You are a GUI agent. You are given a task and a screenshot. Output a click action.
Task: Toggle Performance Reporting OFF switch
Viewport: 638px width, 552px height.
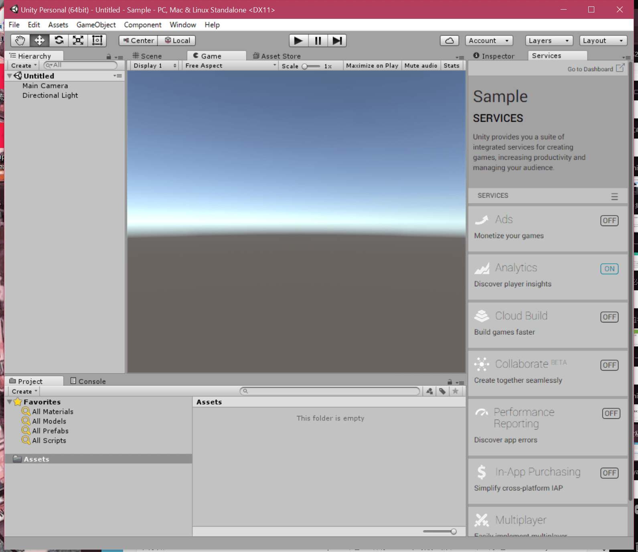click(x=611, y=413)
